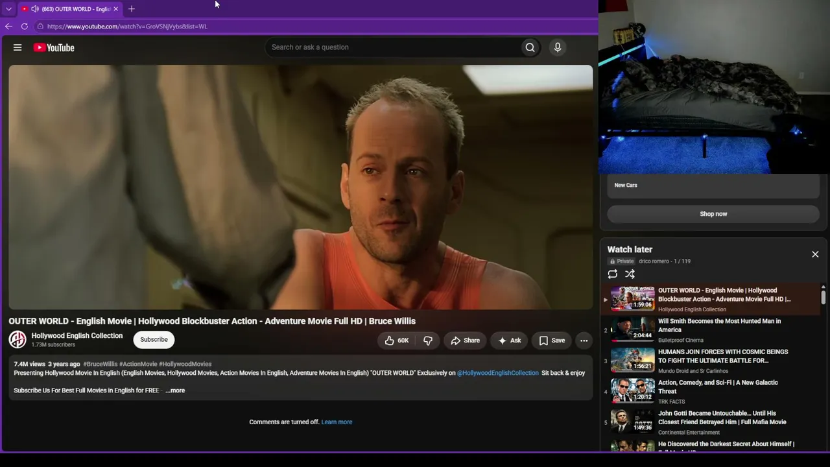Screen dimensions: 830x467
Task: Click the New Cars ad title
Action: pos(626,186)
